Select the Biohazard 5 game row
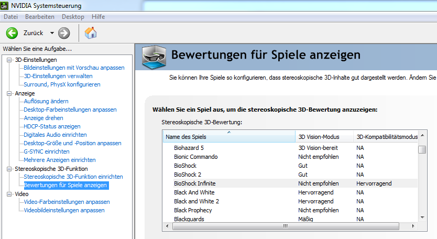 click(x=290, y=148)
